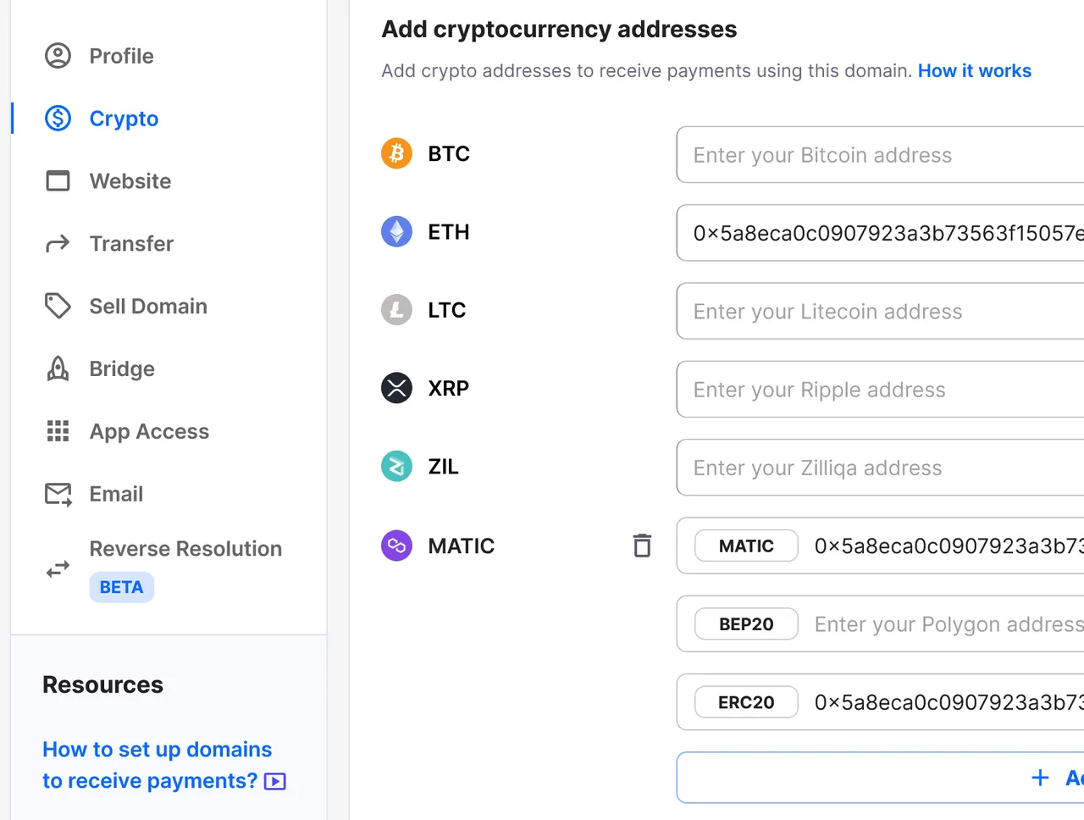Focus the Bitcoin address field

click(x=881, y=154)
